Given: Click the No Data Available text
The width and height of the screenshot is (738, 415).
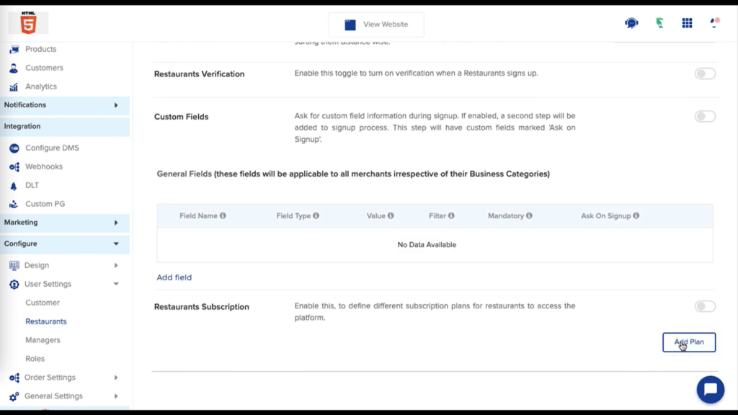Looking at the screenshot, I should point(427,245).
